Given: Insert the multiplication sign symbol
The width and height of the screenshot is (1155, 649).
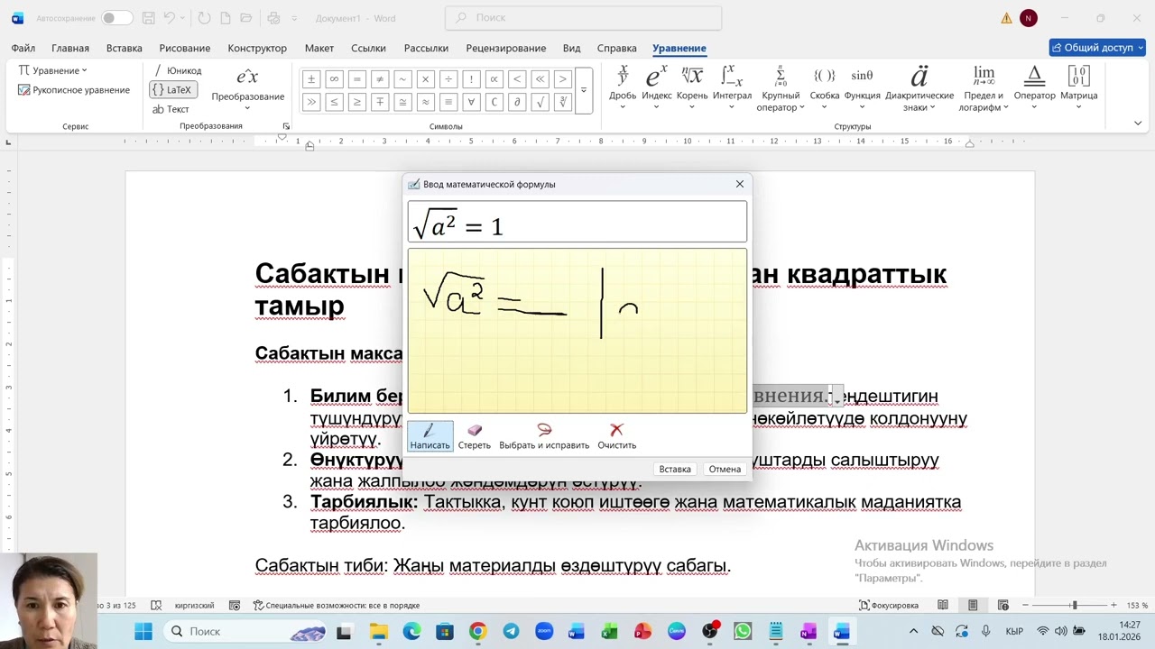Looking at the screenshot, I should click(425, 78).
